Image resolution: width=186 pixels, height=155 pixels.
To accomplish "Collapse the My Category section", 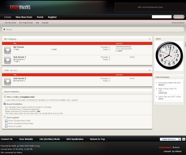I will point(150,39).
